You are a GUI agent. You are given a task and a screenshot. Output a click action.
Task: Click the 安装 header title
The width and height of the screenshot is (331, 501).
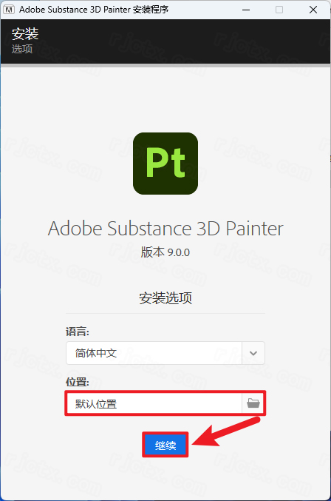pyautogui.click(x=25, y=34)
